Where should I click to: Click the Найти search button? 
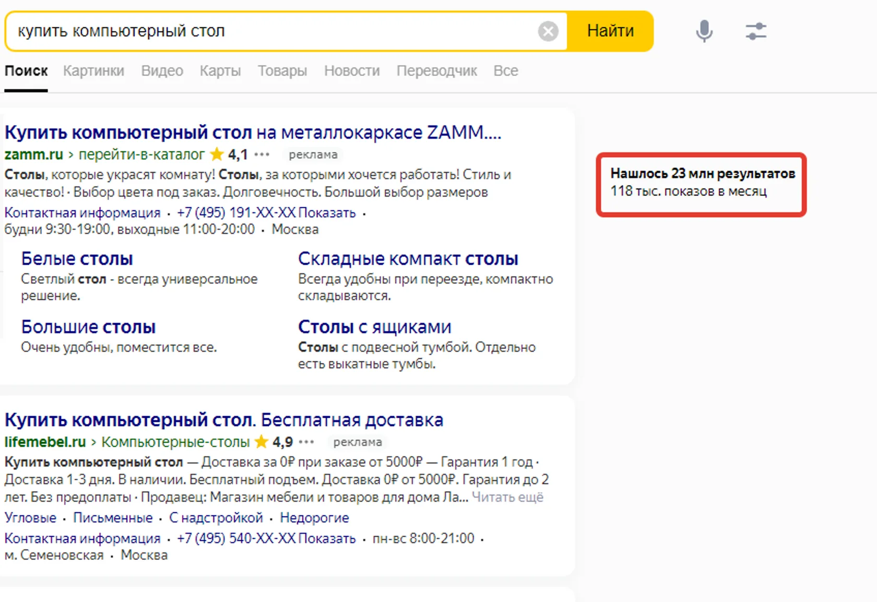coord(610,31)
